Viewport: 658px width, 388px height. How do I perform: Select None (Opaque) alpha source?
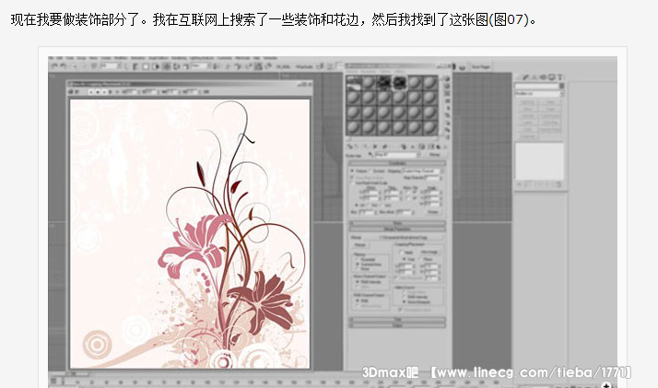pos(405,301)
